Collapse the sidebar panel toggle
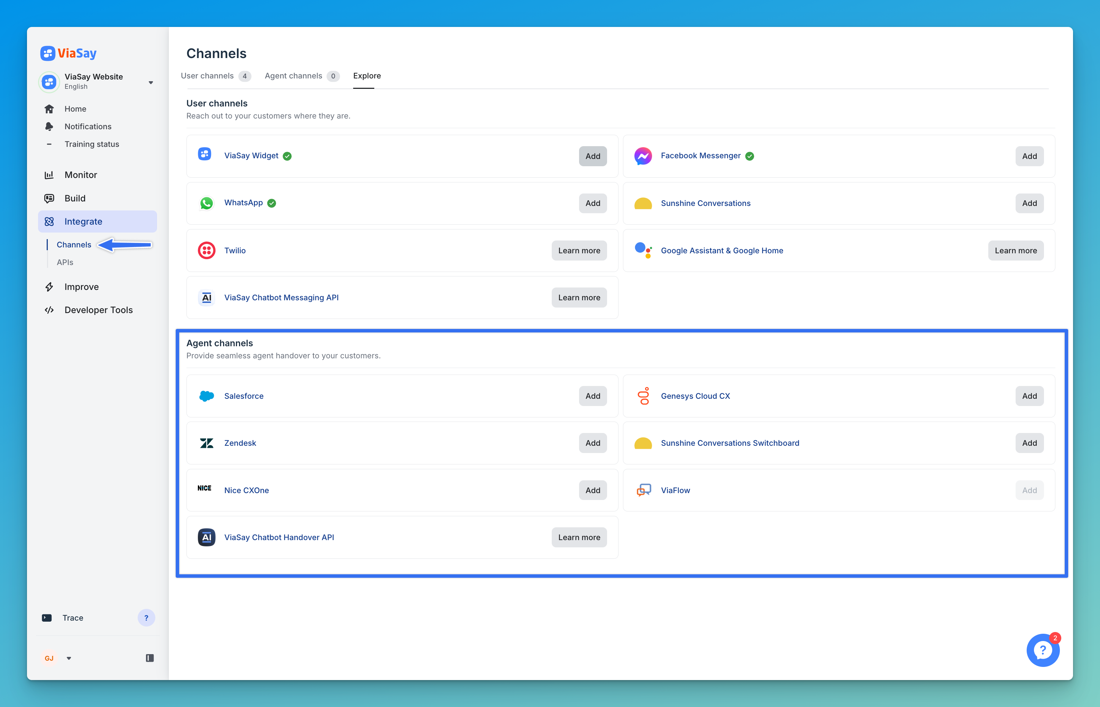This screenshot has width=1100, height=707. pyautogui.click(x=150, y=658)
